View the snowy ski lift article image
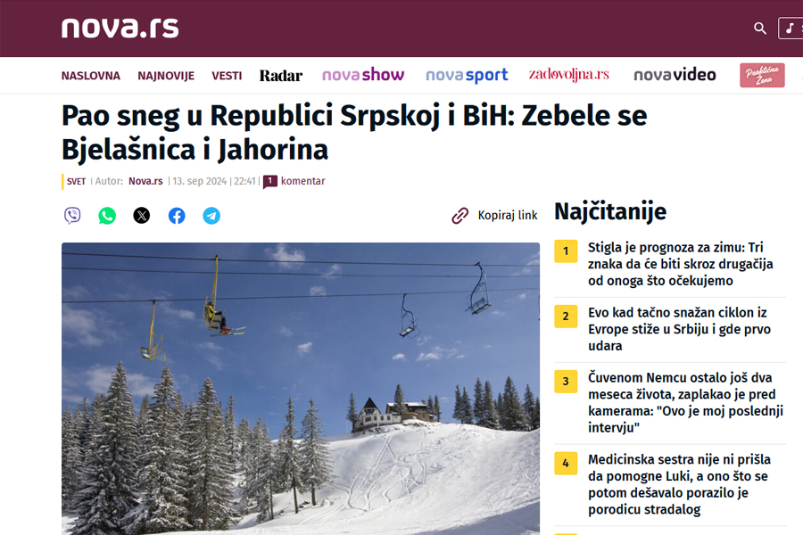Image resolution: width=803 pixels, height=535 pixels. [x=301, y=389]
